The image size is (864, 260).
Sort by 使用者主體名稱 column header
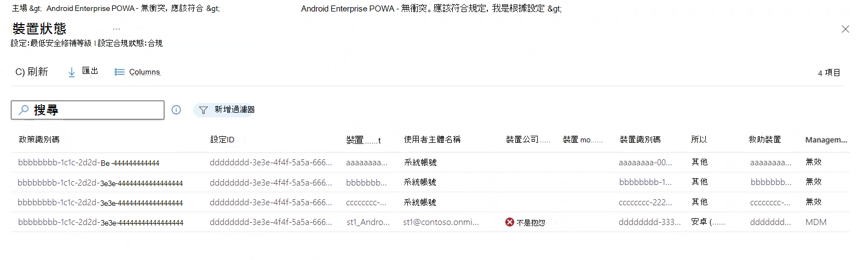click(x=433, y=140)
